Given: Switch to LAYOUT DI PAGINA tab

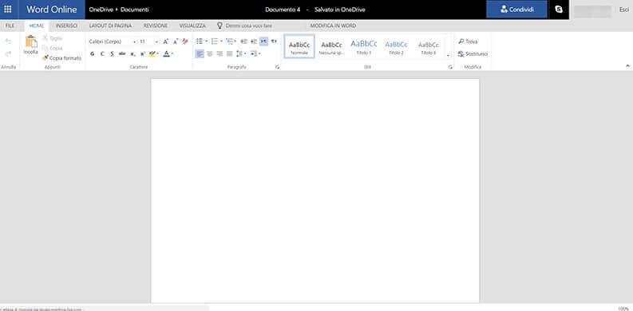Looking at the screenshot, I should click(110, 26).
